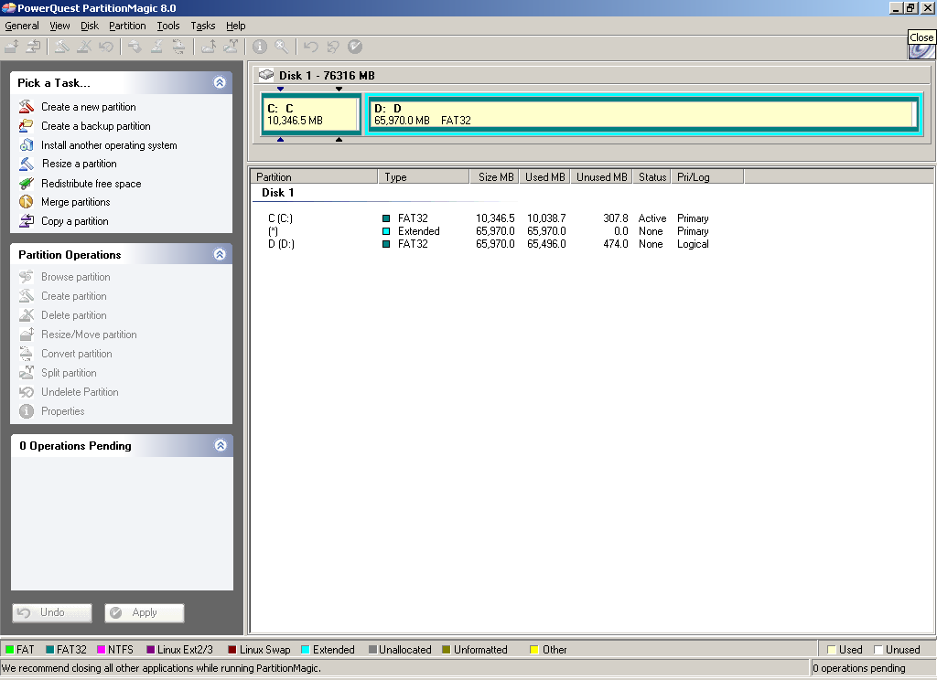The width and height of the screenshot is (937, 680).
Task: Click the Disk 1 drive icon
Action: click(x=266, y=75)
